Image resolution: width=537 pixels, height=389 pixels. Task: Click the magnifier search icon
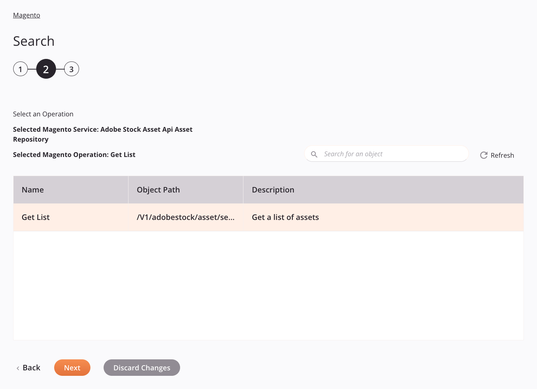[314, 154]
